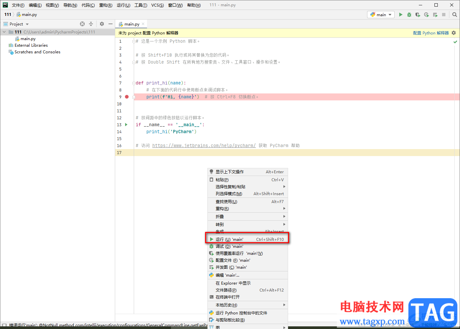Image resolution: width=460 pixels, height=329 pixels.
Task: Open the View menu
Action: pyautogui.click(x=52, y=5)
